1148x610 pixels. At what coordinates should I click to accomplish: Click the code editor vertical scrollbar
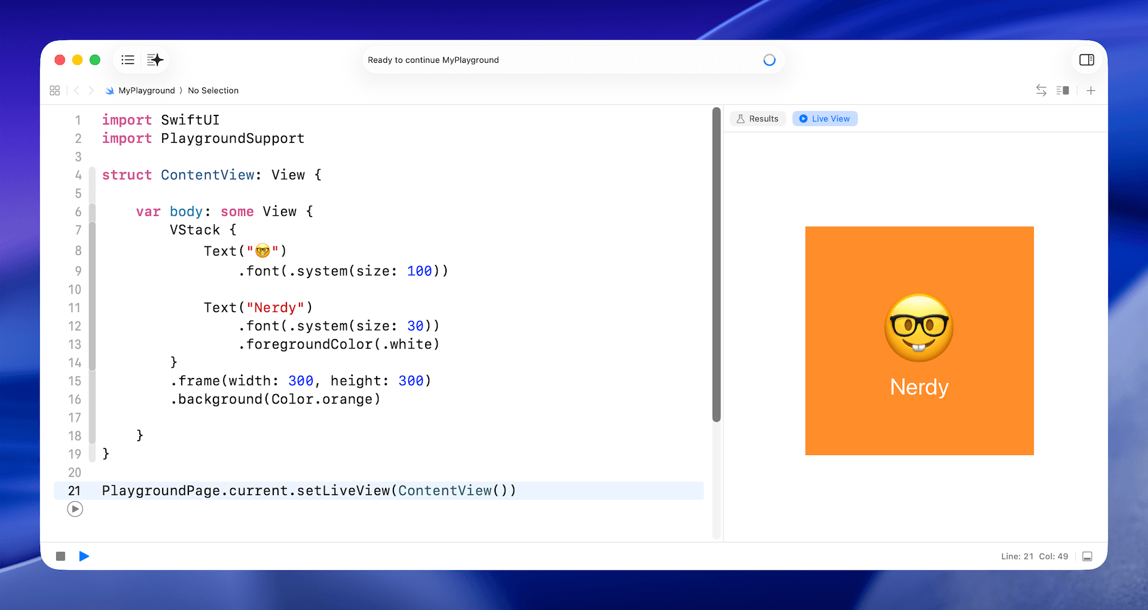click(x=716, y=263)
